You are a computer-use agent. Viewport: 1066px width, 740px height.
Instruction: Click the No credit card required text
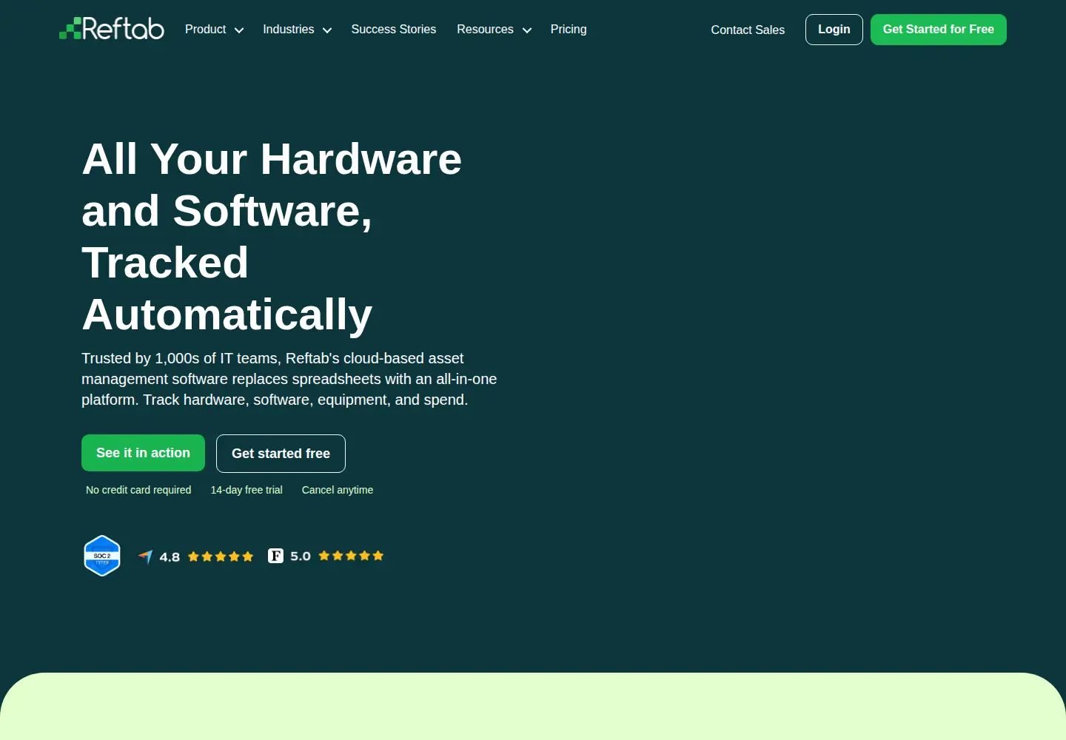pyautogui.click(x=138, y=490)
